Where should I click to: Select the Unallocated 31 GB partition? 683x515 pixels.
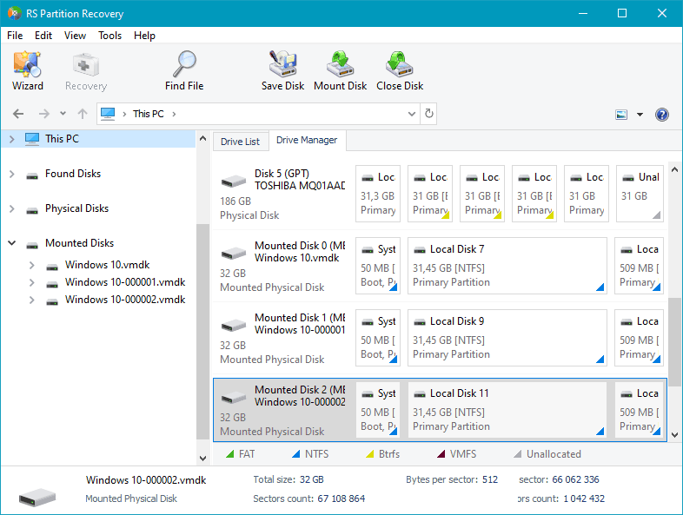(640, 194)
